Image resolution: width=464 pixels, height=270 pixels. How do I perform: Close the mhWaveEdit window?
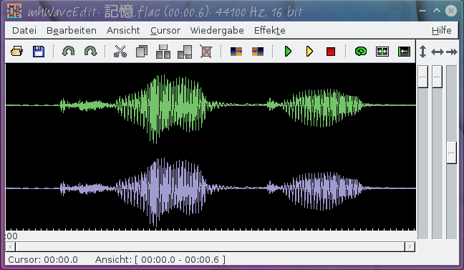(451, 11)
